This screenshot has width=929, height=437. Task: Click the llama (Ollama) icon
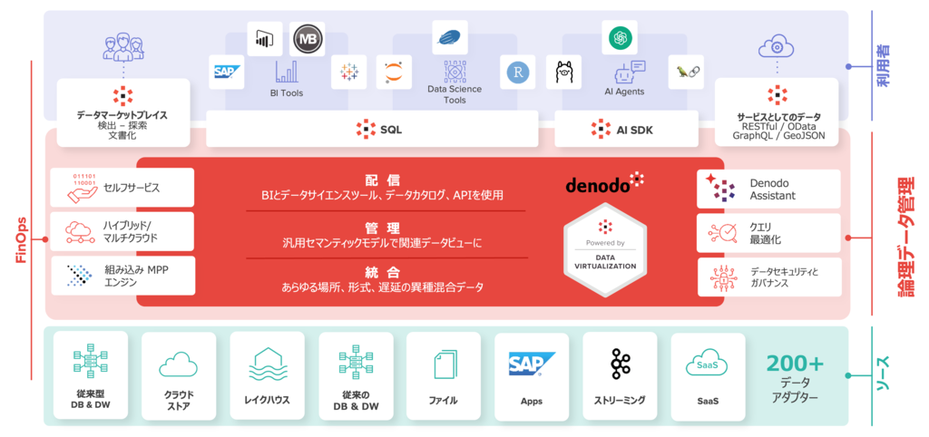(x=562, y=73)
